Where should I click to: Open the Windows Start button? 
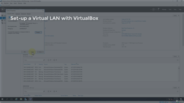click(2, 99)
